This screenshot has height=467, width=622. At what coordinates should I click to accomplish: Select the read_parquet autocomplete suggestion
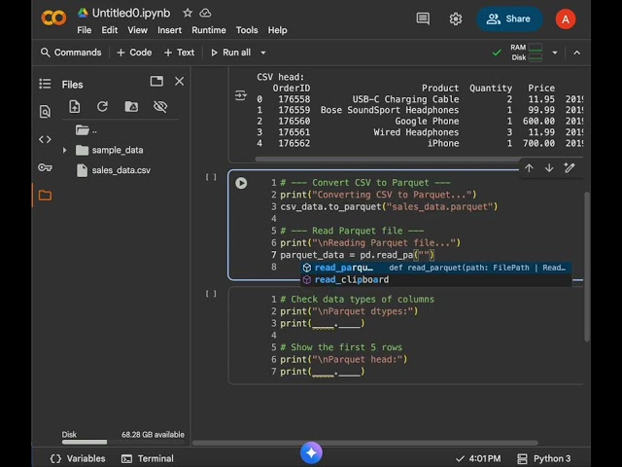436,268
